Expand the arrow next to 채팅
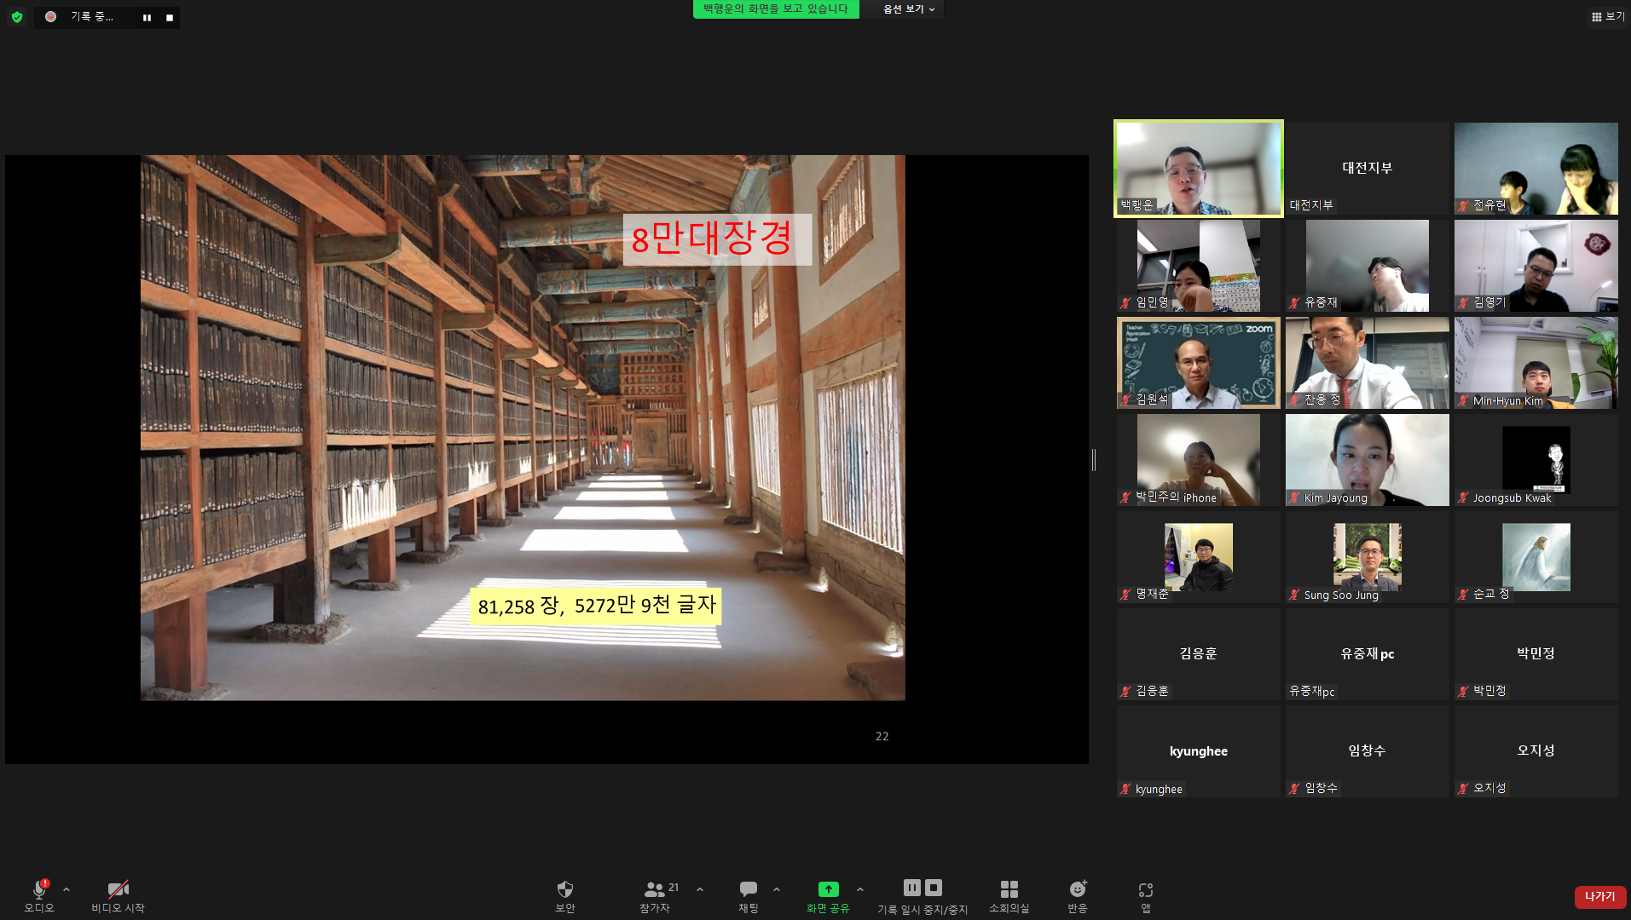 coord(777,889)
